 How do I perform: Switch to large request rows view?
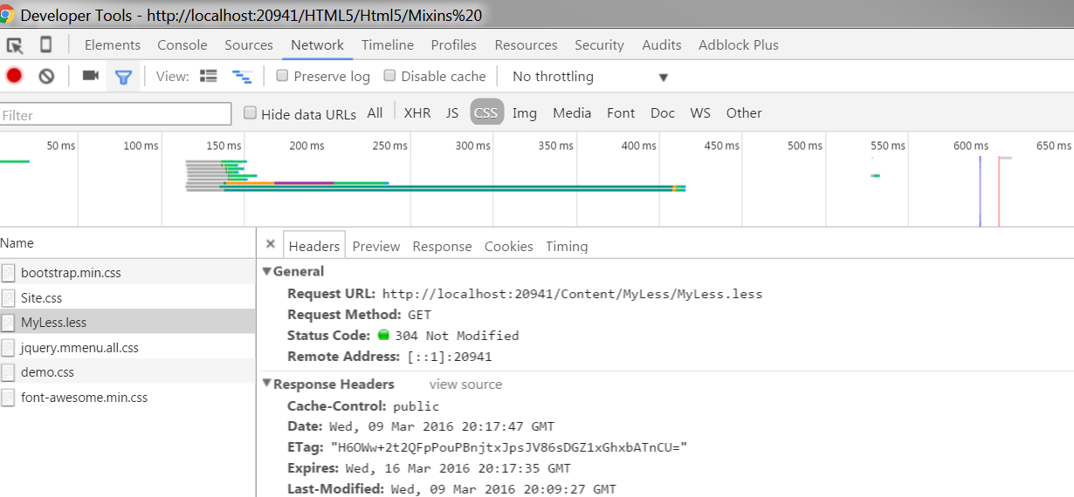pos(208,76)
